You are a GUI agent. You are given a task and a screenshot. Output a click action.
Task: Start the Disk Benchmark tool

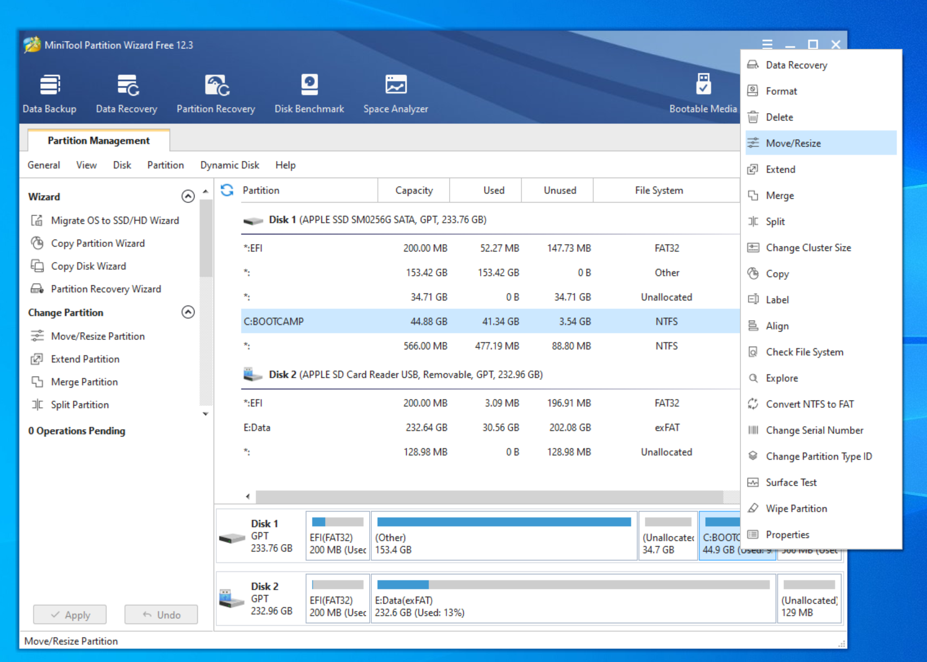coord(309,93)
